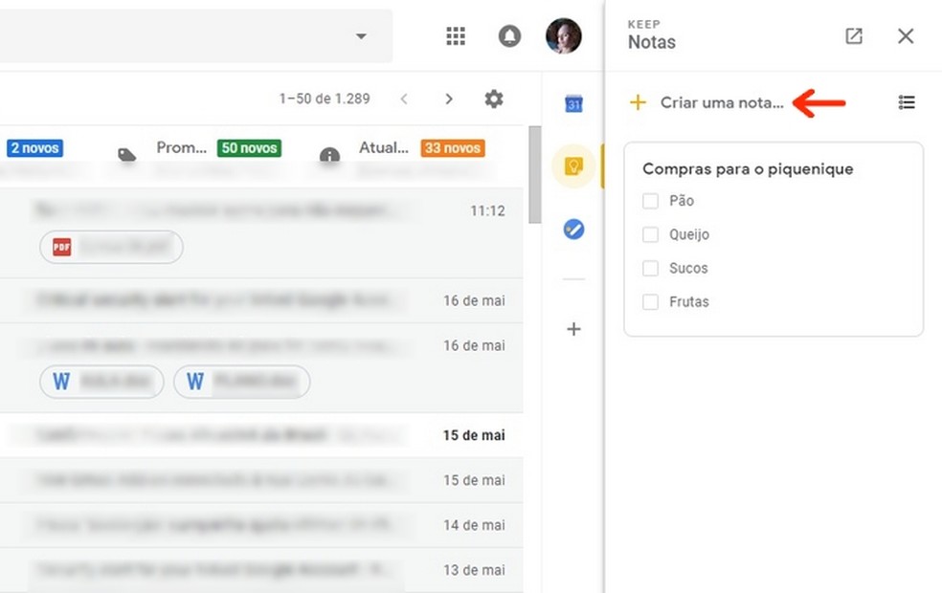Open the bold 15 de mai email
This screenshot has height=593, width=942.
click(261, 435)
